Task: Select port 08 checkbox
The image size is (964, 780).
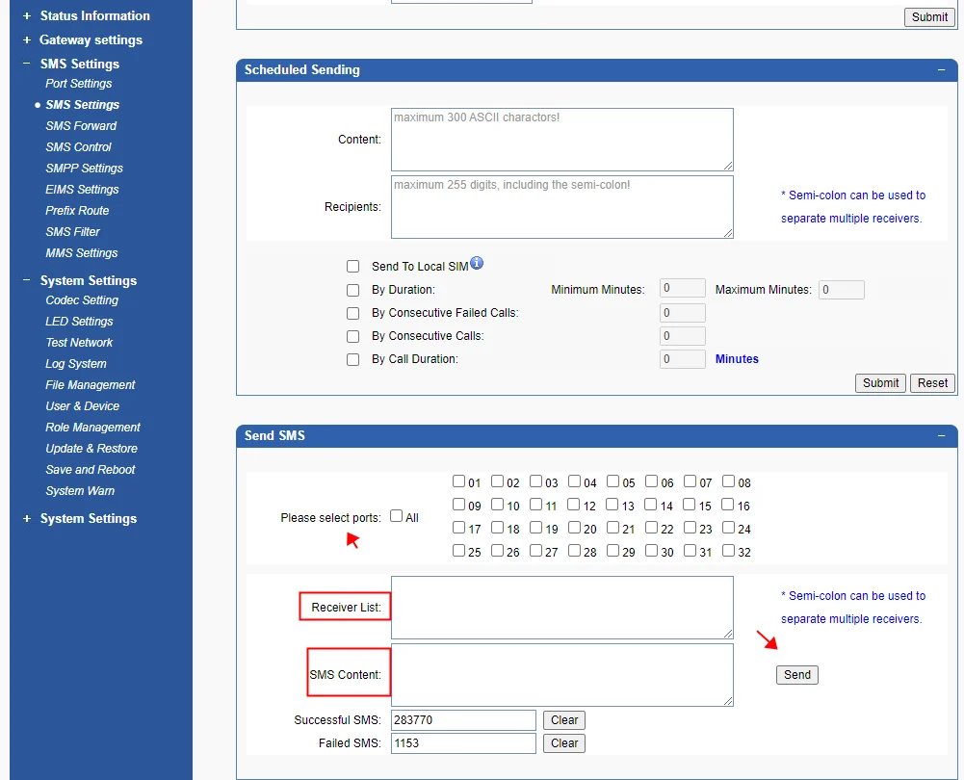Action: pyautogui.click(x=728, y=481)
